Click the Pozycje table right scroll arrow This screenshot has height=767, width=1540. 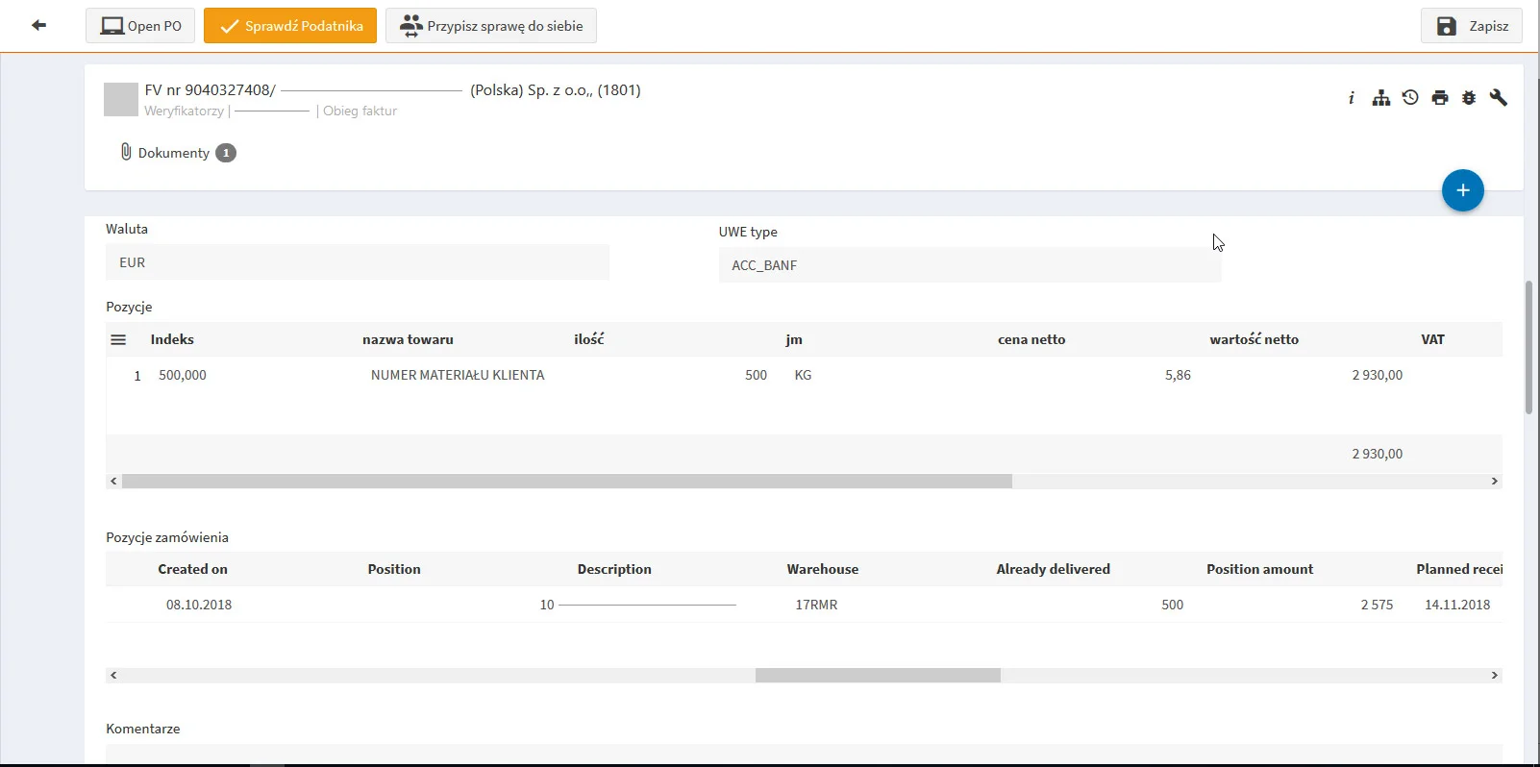click(1494, 481)
